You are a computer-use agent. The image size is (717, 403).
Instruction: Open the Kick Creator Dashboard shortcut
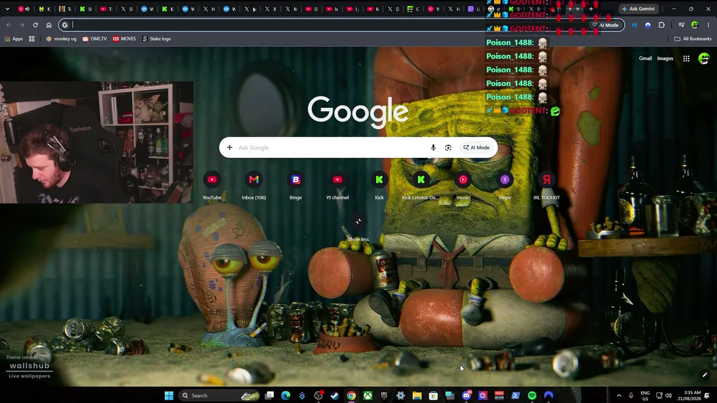[x=421, y=186]
